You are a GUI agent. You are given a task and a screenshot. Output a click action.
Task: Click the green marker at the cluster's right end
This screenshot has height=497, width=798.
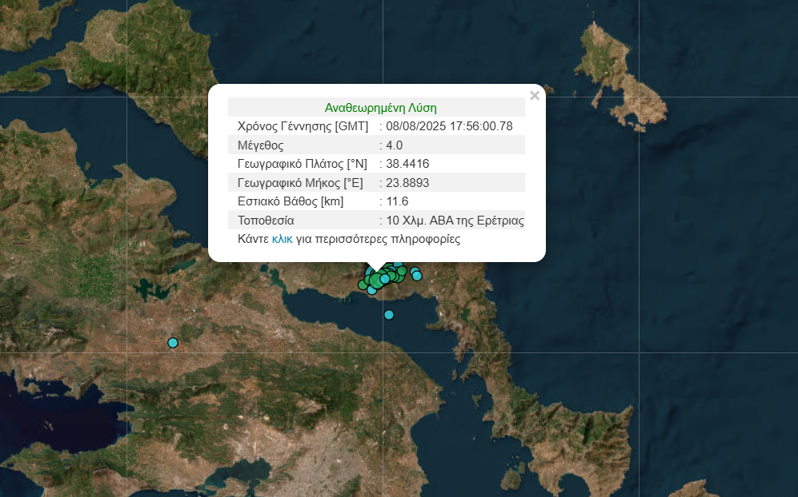401,272
